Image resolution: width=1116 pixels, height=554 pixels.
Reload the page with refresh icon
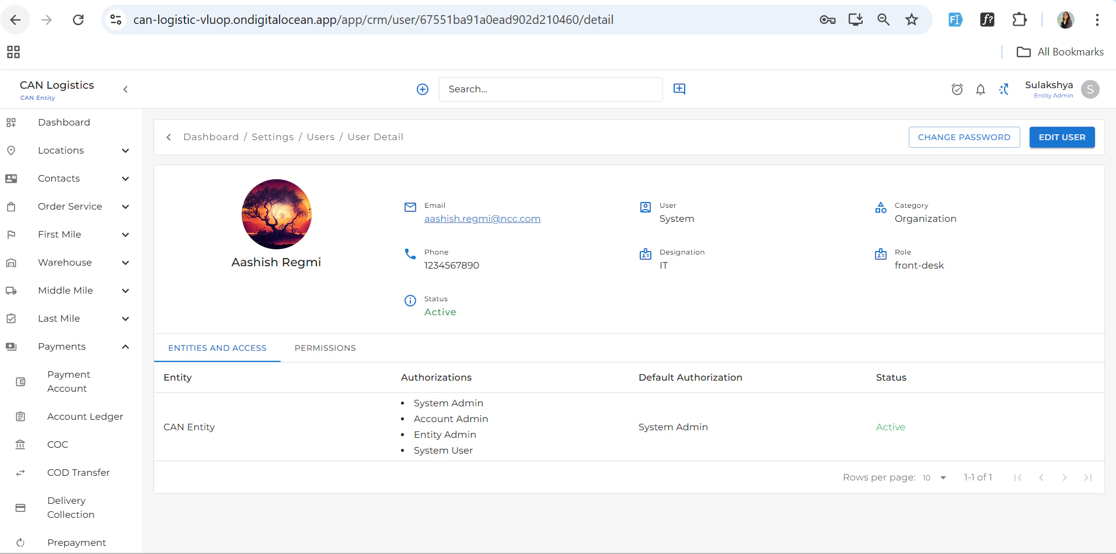pyautogui.click(x=78, y=20)
